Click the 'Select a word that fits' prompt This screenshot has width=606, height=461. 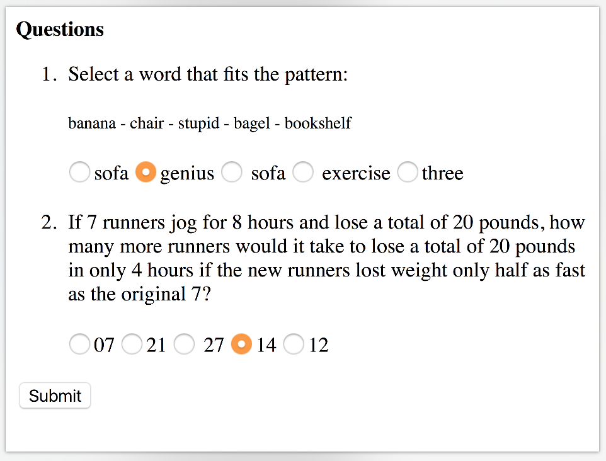(x=208, y=74)
